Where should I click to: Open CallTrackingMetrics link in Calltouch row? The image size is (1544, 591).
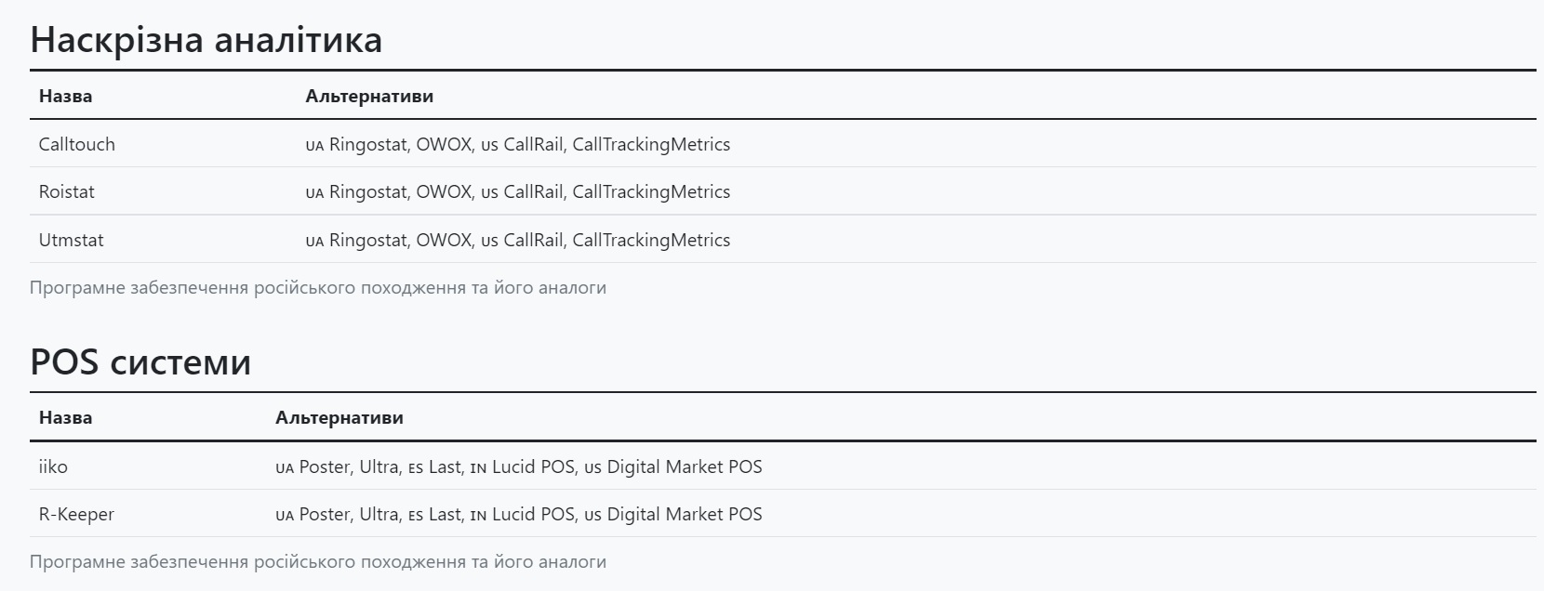tap(651, 145)
